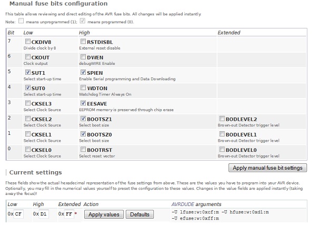The height and width of the screenshot is (225, 316).
Task: Tick the CKSEL0 checkbox
Action: click(x=28, y=150)
